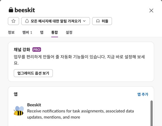The height and width of the screenshot is (126, 162).
Task: Select the 통합 tab
Action: [x=54, y=33]
